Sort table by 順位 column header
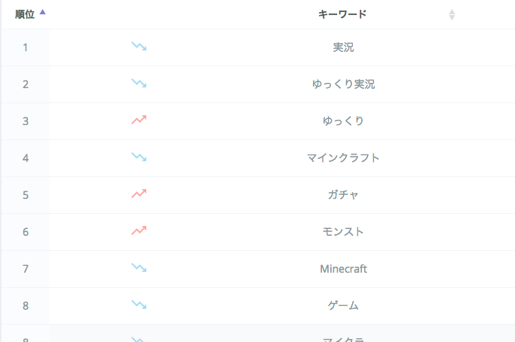 point(25,14)
